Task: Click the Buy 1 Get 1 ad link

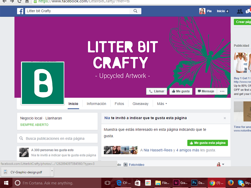Action: pos(242,78)
